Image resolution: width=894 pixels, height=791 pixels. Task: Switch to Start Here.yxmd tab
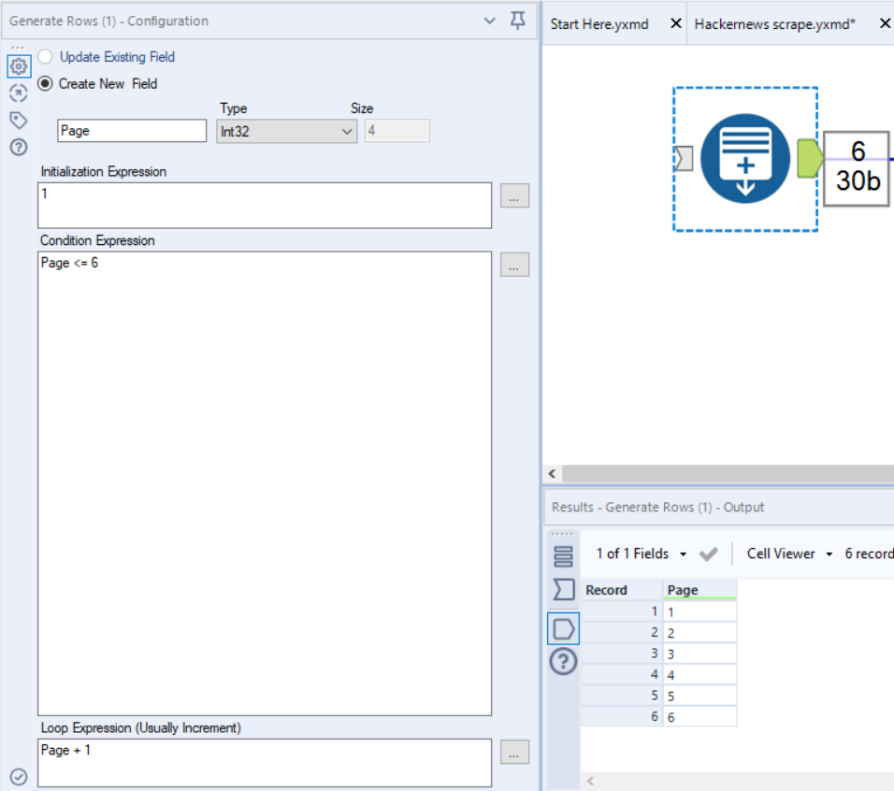point(599,24)
